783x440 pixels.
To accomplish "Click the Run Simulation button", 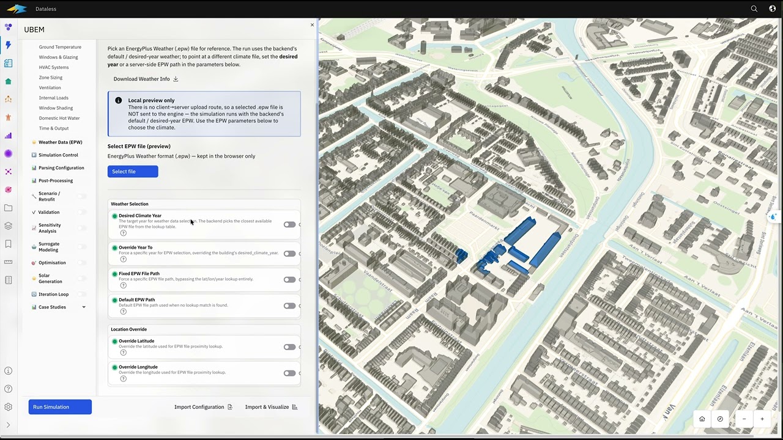I will (60, 407).
